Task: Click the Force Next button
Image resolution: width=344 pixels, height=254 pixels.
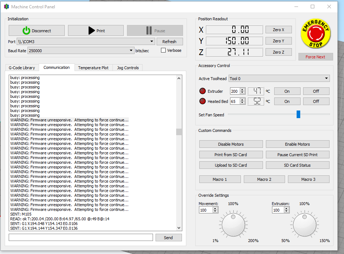Action: click(315, 57)
